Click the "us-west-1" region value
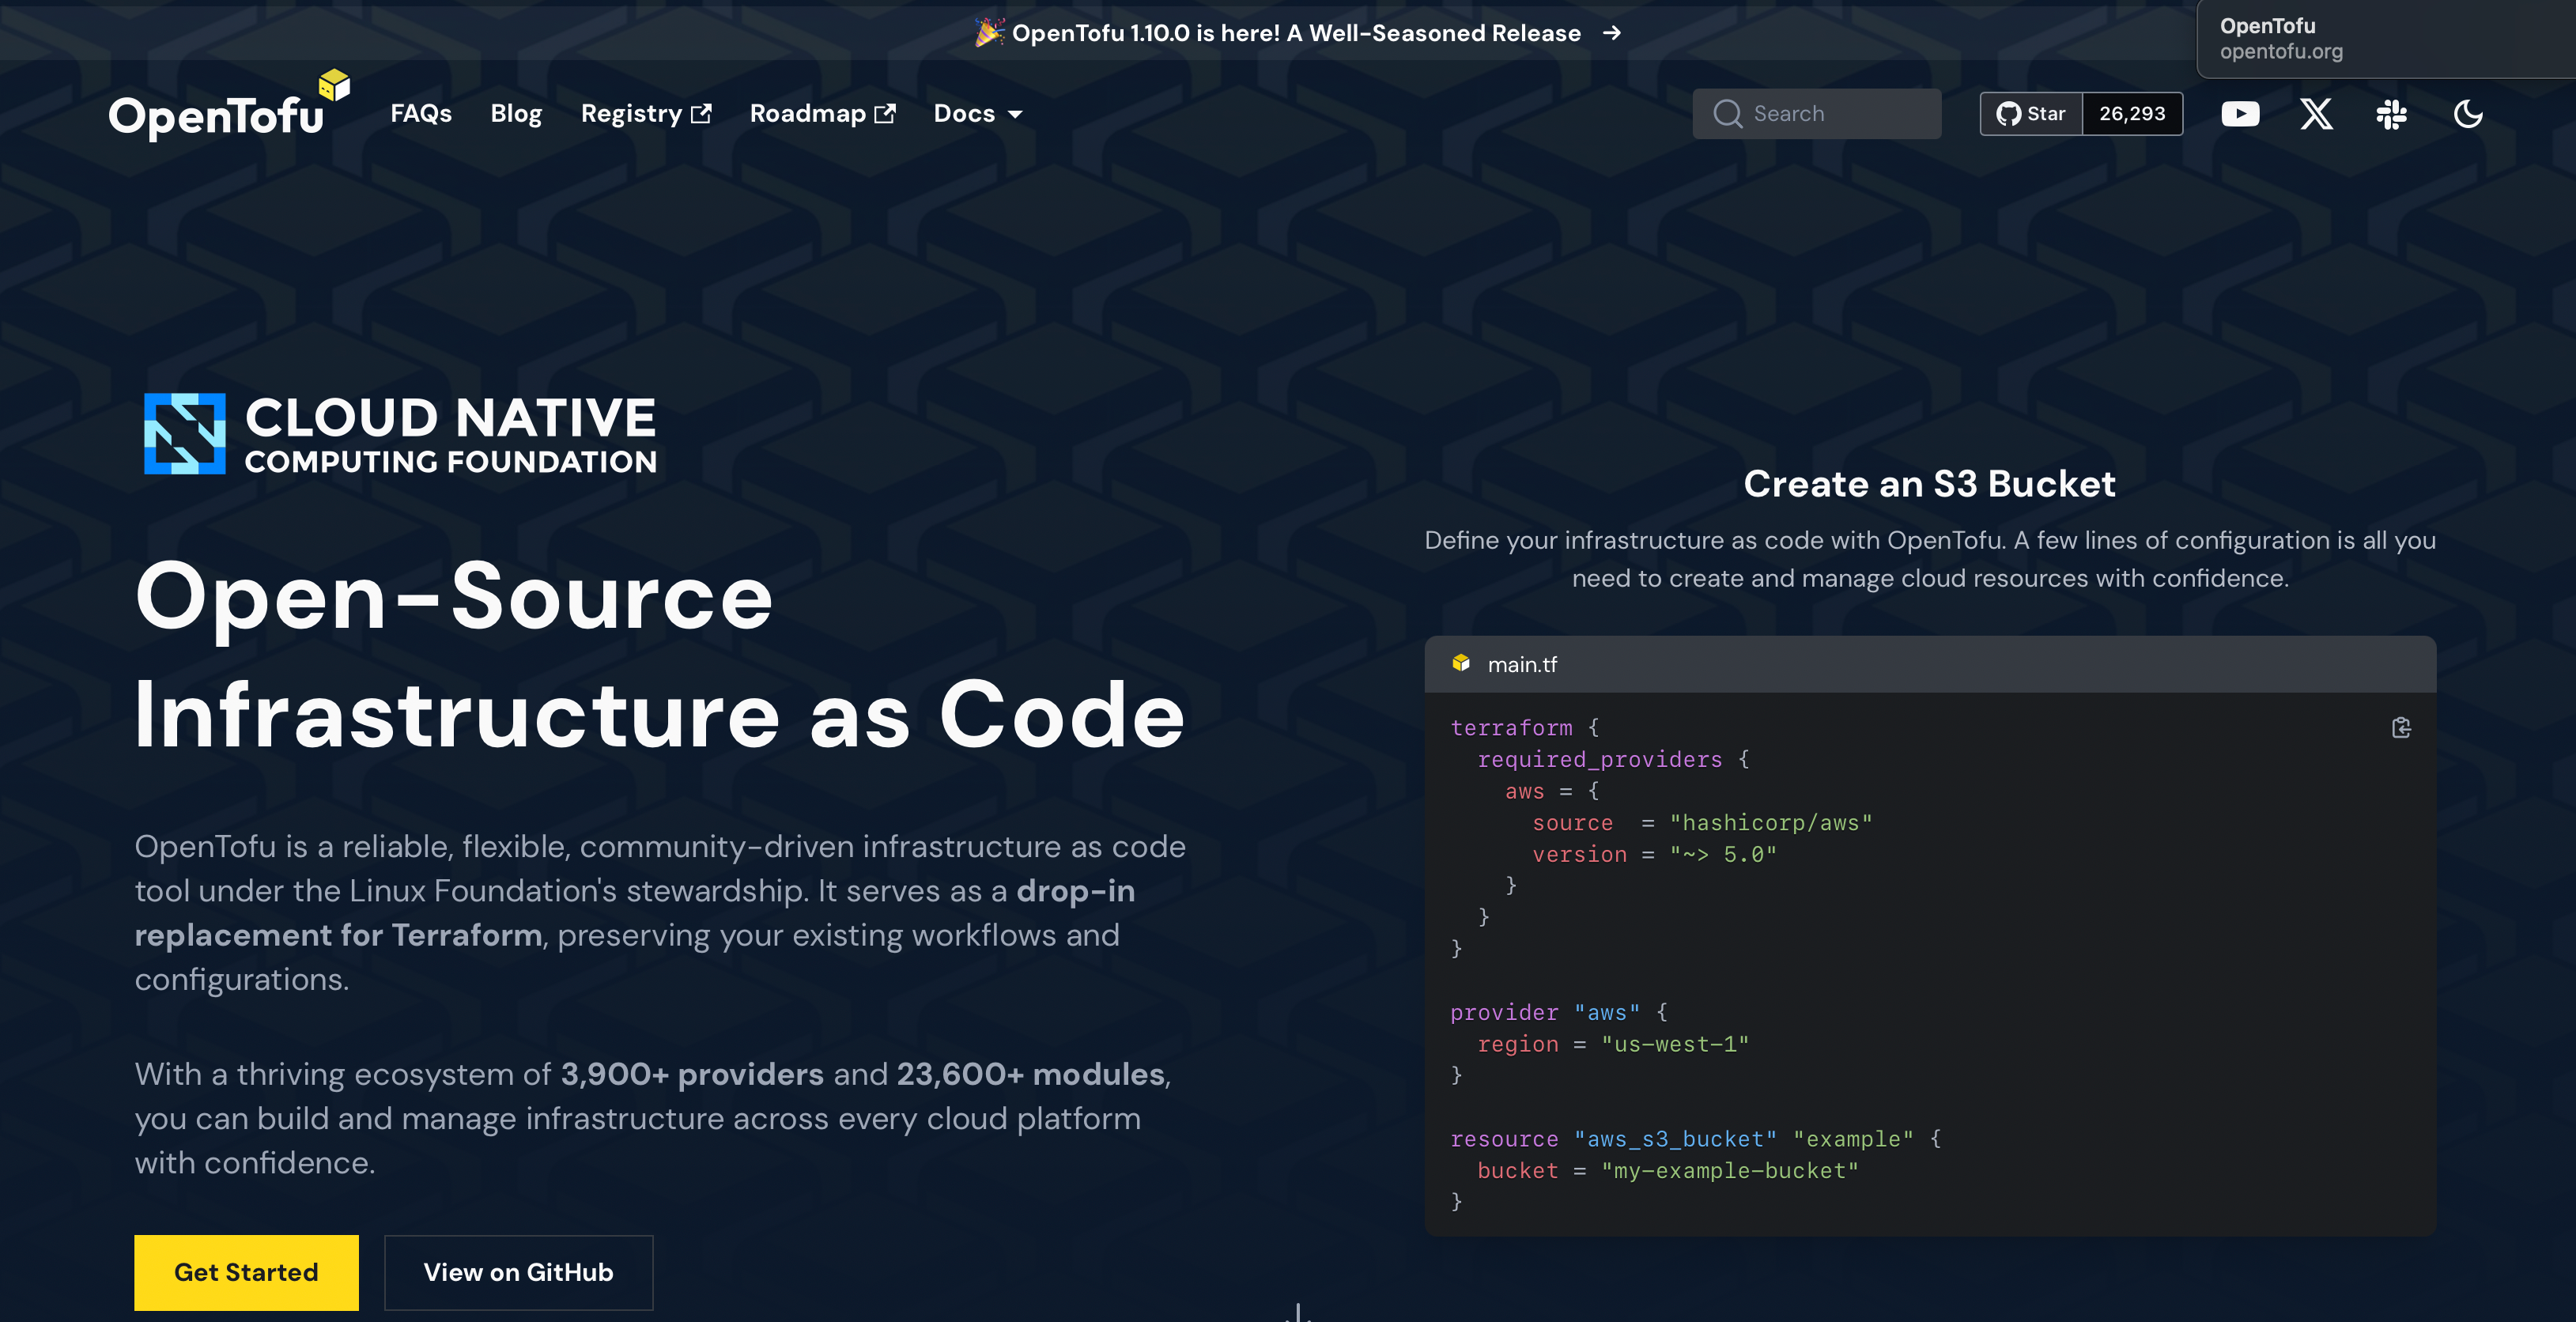 click(x=1675, y=1044)
